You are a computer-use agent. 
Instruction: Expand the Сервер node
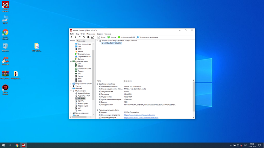[x=71, y=86]
